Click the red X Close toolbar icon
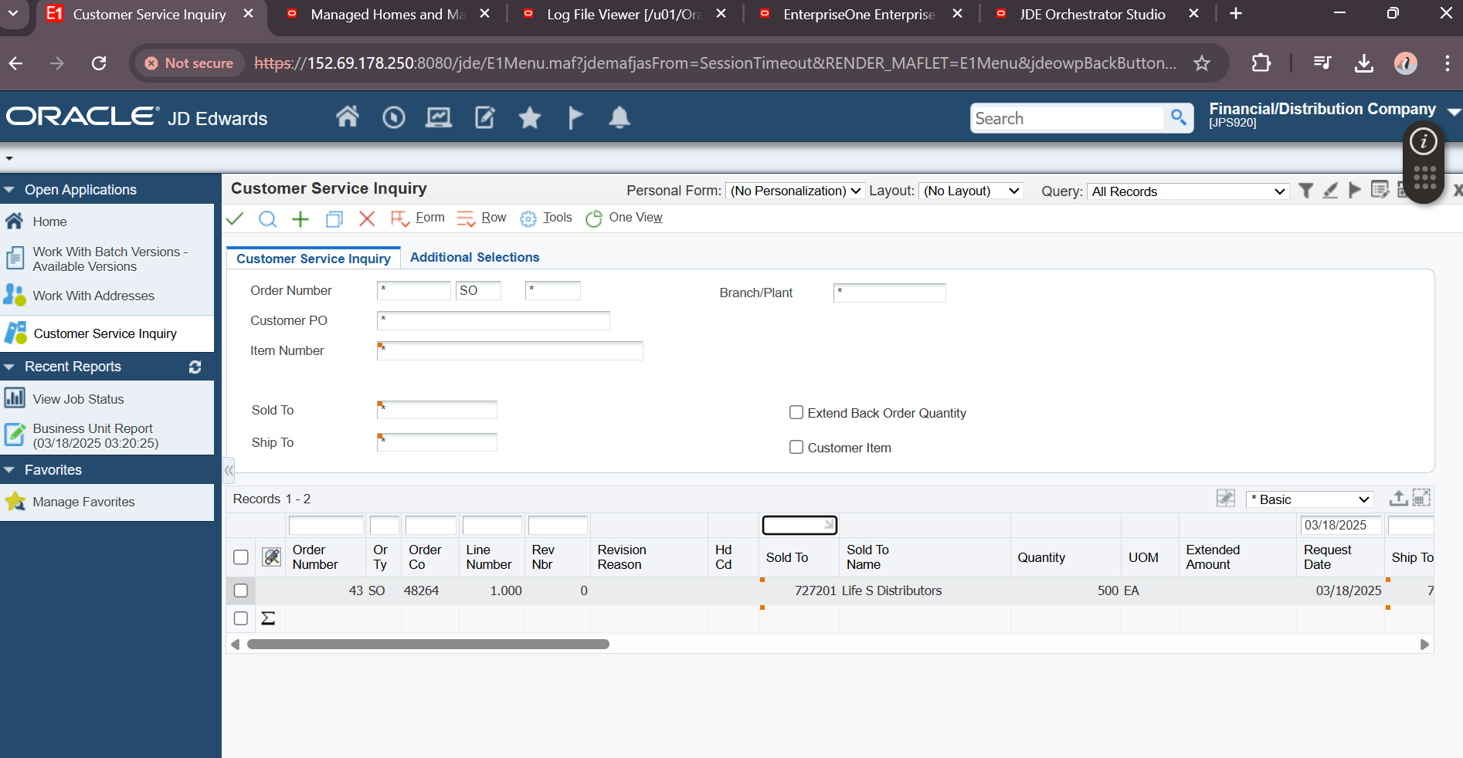1463x758 pixels. (x=367, y=219)
